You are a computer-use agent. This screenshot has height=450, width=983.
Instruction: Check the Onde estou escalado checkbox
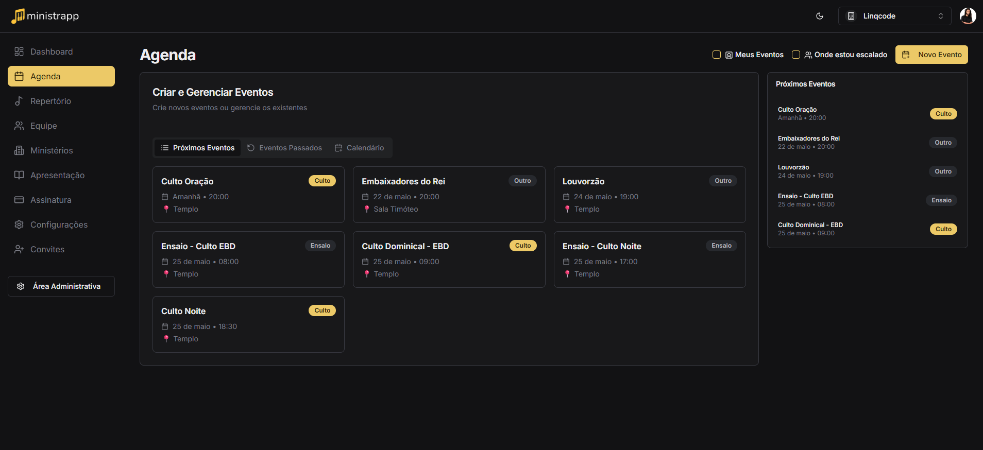[x=795, y=55]
